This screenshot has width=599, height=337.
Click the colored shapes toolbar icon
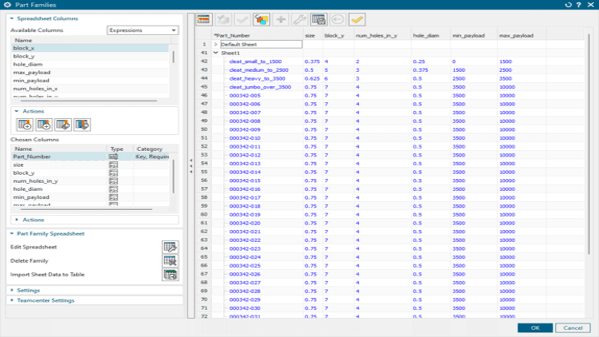tap(262, 19)
